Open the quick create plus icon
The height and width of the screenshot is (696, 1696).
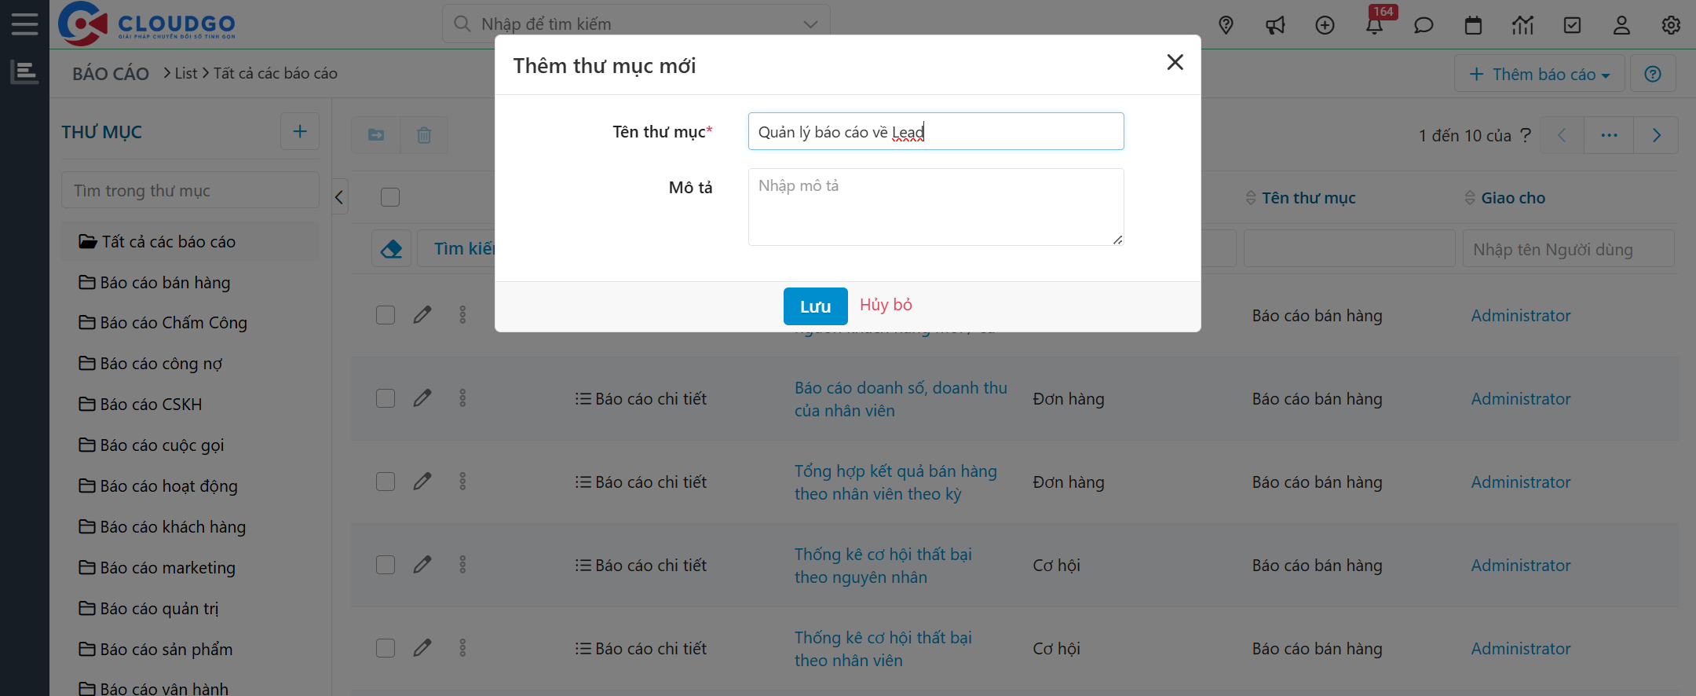tap(1325, 25)
